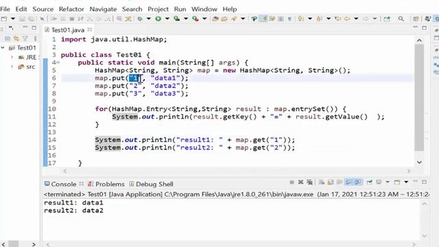Click the Pin Console icon
The image size is (439, 247).
pos(370,182)
